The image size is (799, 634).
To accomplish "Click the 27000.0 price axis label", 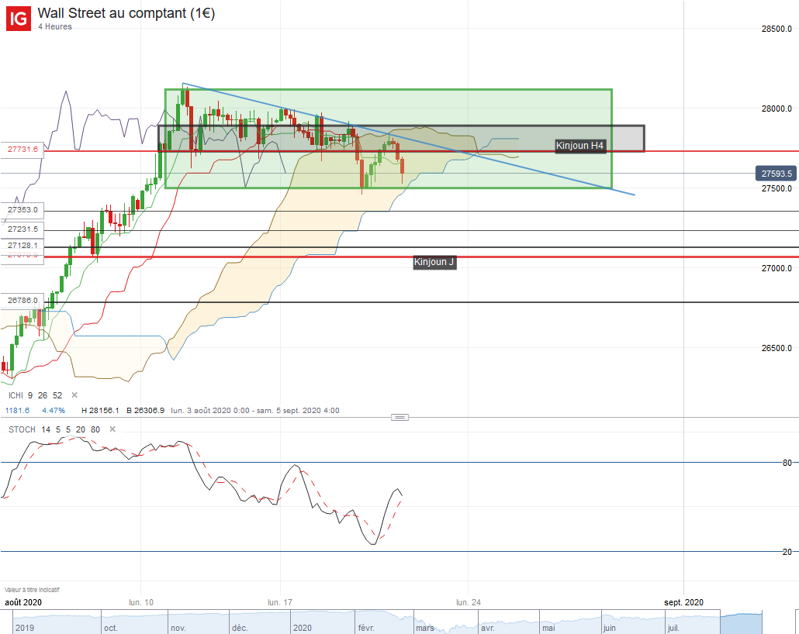I will (777, 268).
